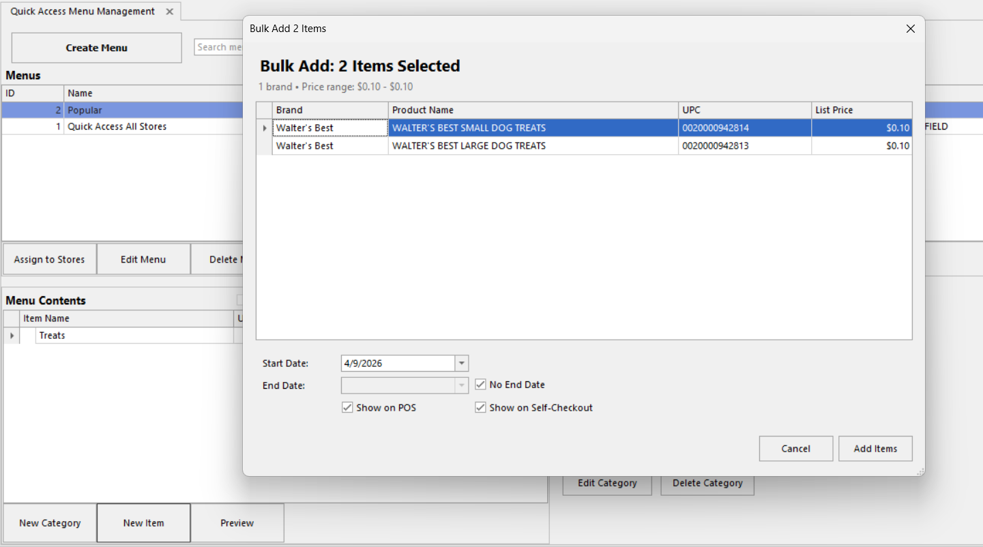Click the $0.10 price of Large Dog Treats
The image size is (983, 547).
(862, 146)
